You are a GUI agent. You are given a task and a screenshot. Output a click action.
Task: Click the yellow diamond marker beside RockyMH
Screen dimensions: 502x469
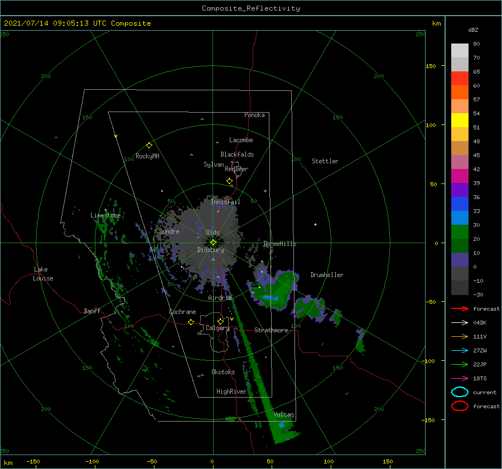pyautogui.click(x=149, y=146)
